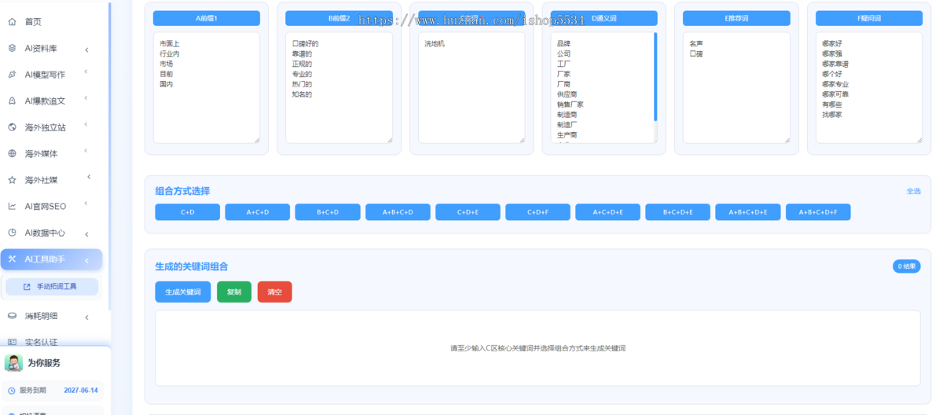The height and width of the screenshot is (415, 943).
Task: Click the 2027-06-14 expiry date
Action: pos(81,390)
